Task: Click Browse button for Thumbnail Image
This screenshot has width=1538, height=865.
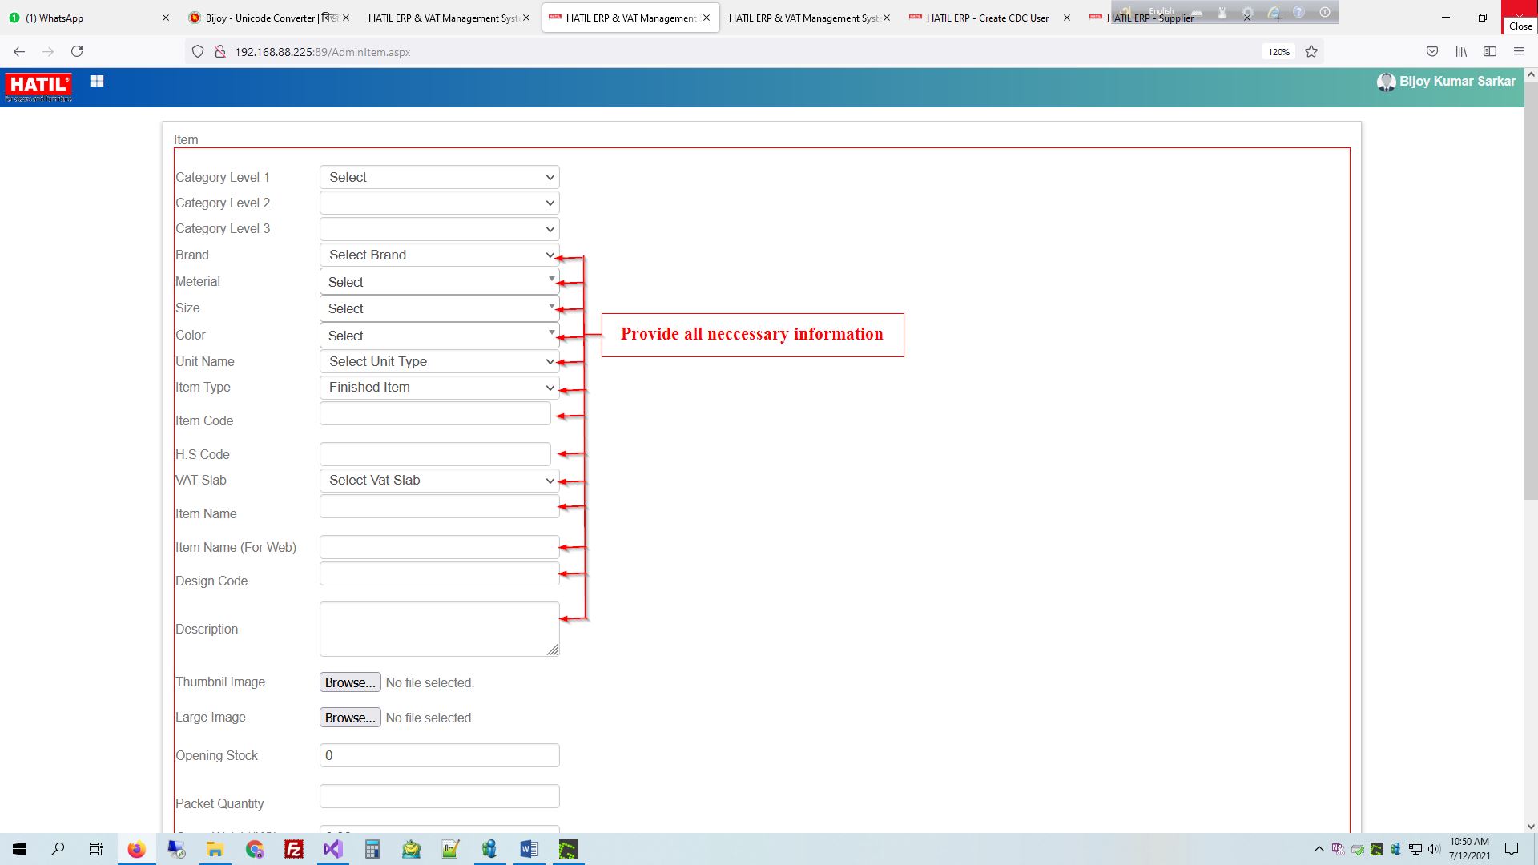Action: pyautogui.click(x=349, y=682)
